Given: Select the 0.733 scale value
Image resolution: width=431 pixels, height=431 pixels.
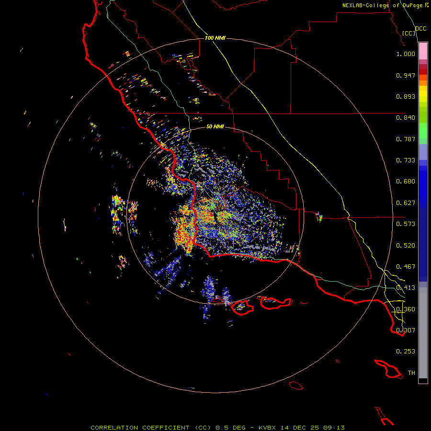Looking at the screenshot, I should [406, 160].
